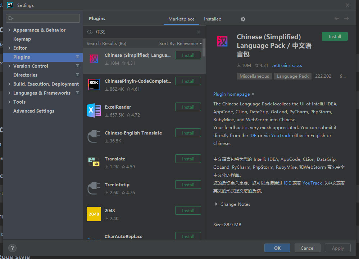The width and height of the screenshot is (359, 259).
Task: Click the Search Results (86) label
Action: pos(106,44)
